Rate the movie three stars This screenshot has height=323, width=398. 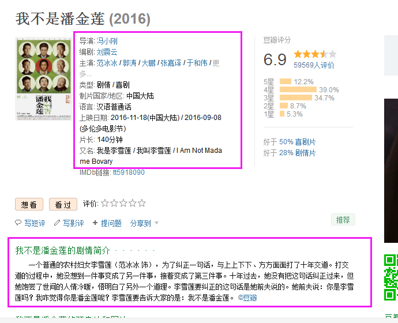123,203
